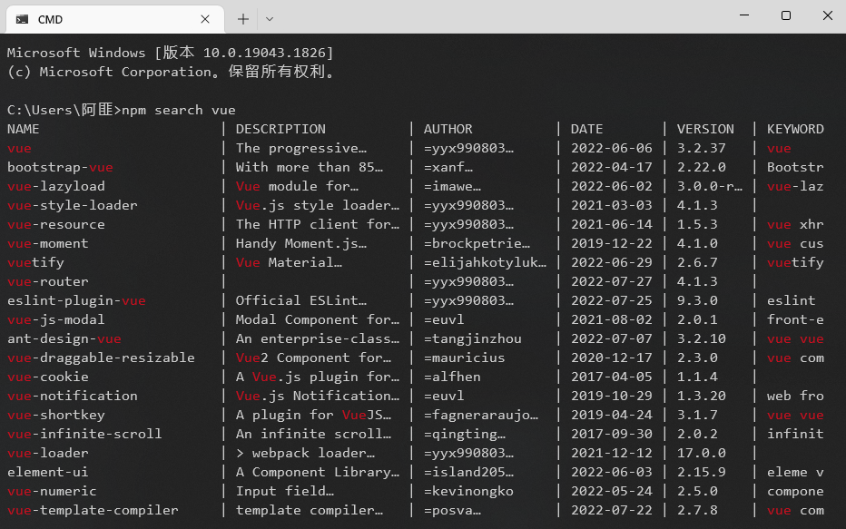
Task: Click the vue-router package name
Action: point(47,281)
